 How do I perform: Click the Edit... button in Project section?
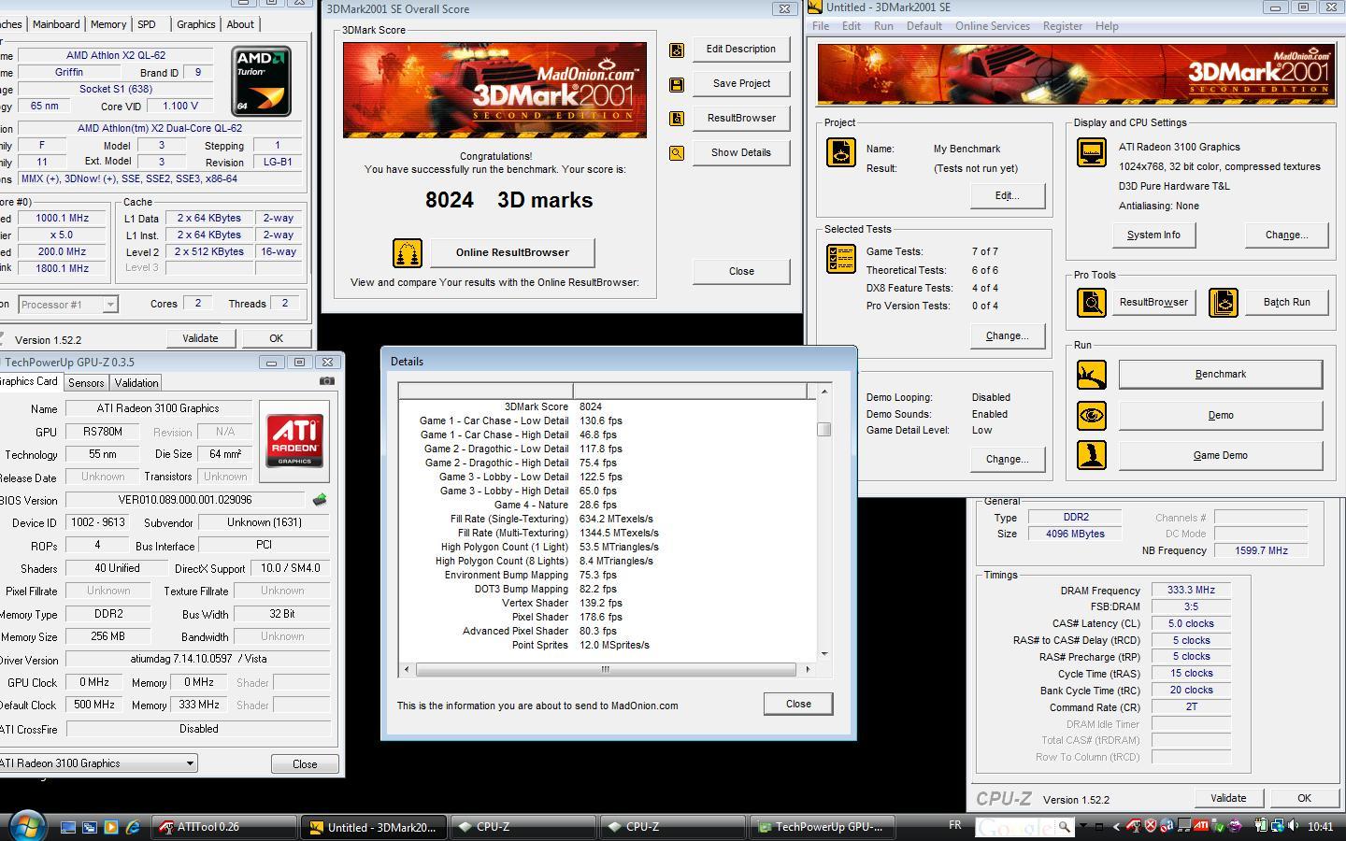click(x=1007, y=196)
